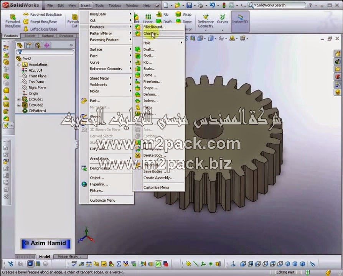Screen dimensions: 343x276
Task: Open File Explorer task pane folder icon
Action: (338, 69)
